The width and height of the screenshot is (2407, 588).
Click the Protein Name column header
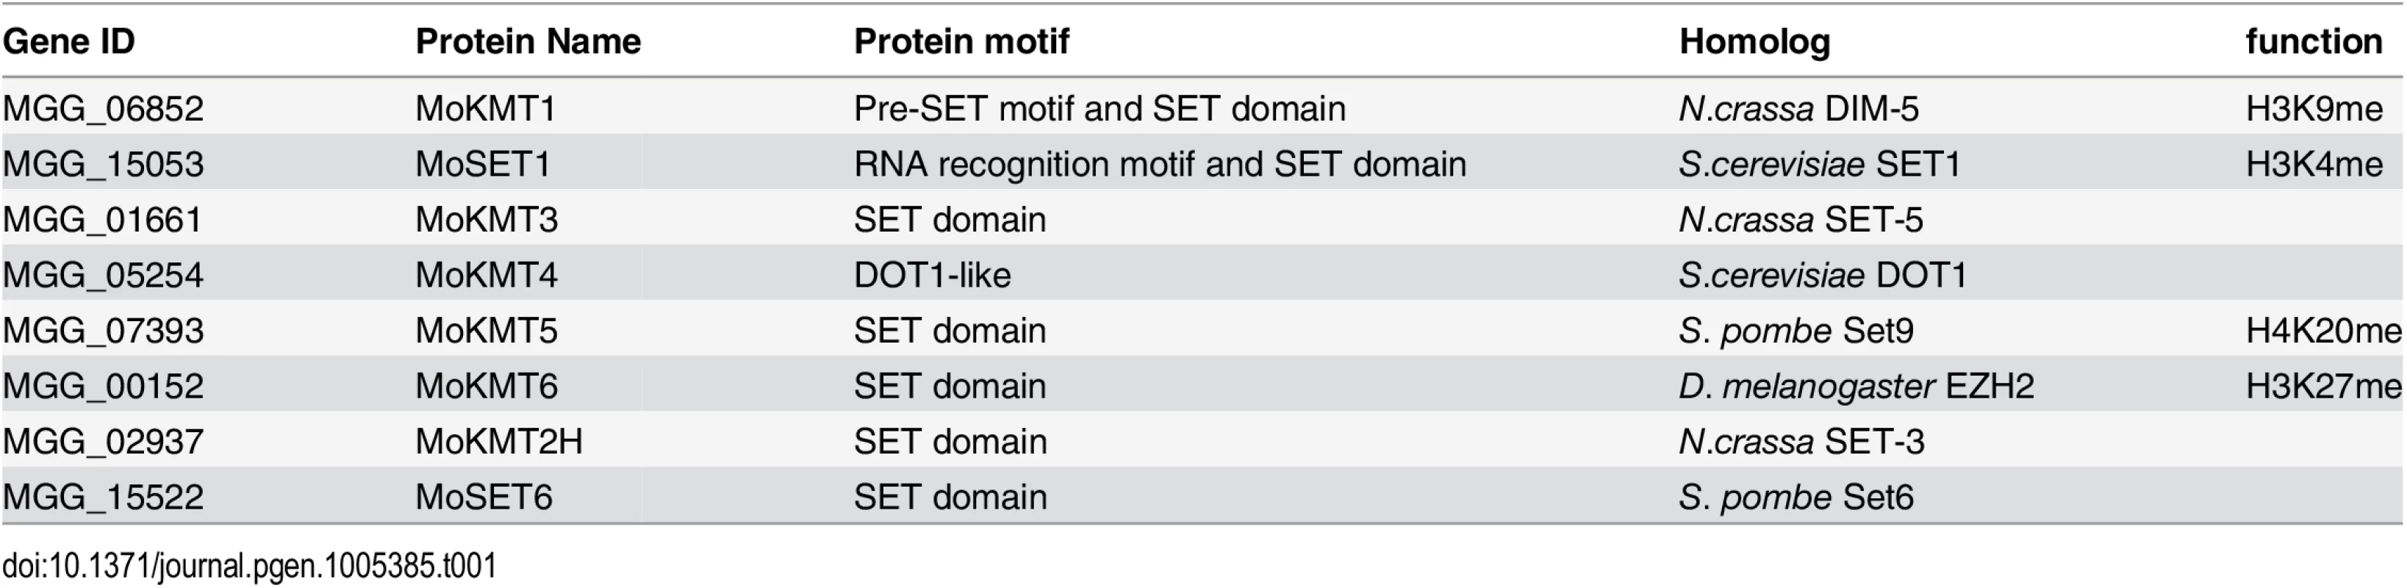pos(528,41)
